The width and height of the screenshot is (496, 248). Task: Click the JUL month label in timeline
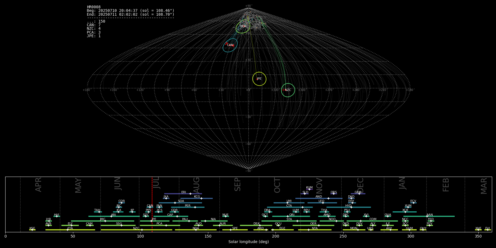156,183
